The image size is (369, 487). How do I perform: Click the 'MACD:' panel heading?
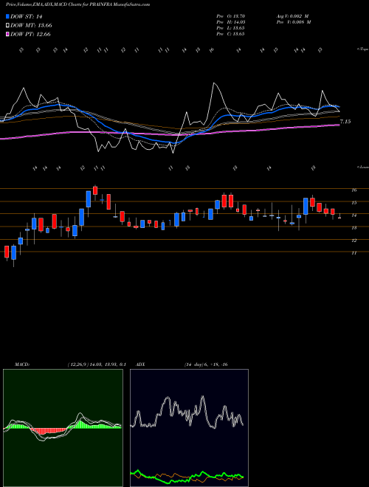tap(21, 365)
